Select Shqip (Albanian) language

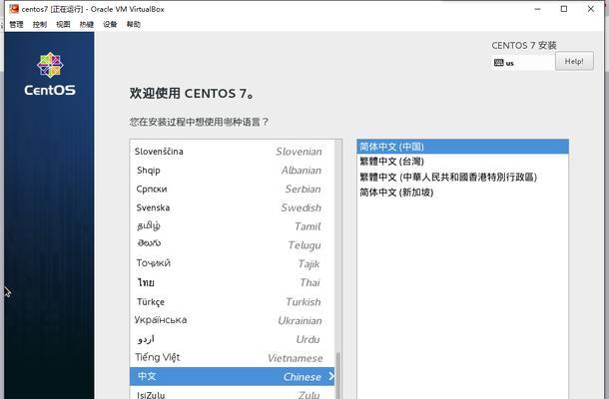[x=232, y=170]
